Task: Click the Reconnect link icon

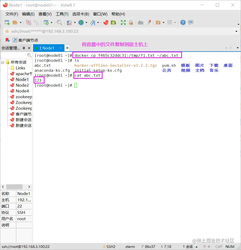Action: [36, 23]
